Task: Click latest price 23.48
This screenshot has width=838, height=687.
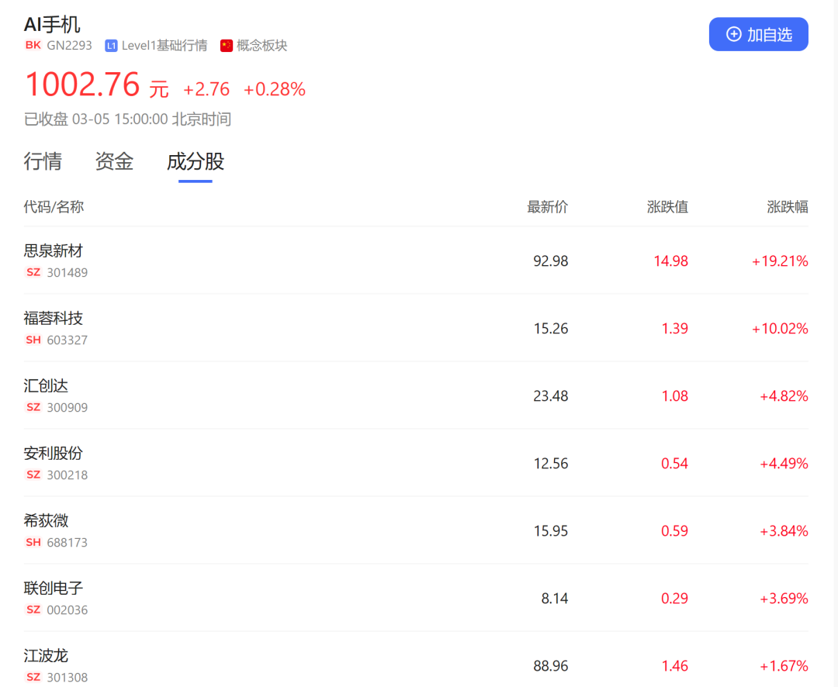Action: [550, 396]
